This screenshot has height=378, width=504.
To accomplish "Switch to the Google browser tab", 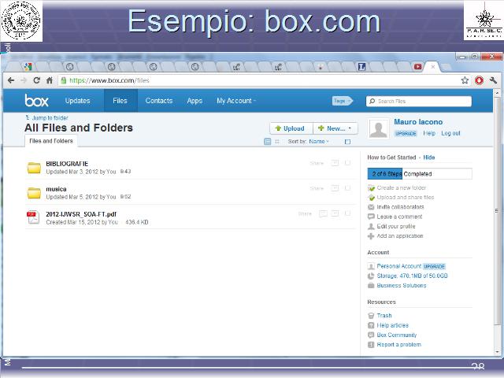I will click(28, 67).
